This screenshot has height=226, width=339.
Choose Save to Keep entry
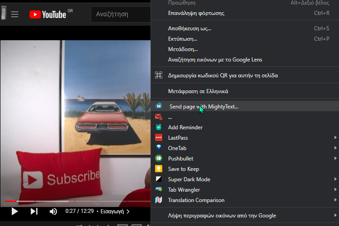245,169
